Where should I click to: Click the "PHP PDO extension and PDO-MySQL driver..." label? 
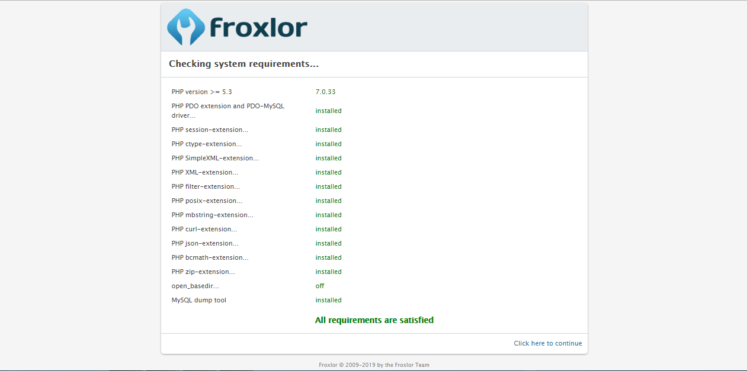click(227, 111)
